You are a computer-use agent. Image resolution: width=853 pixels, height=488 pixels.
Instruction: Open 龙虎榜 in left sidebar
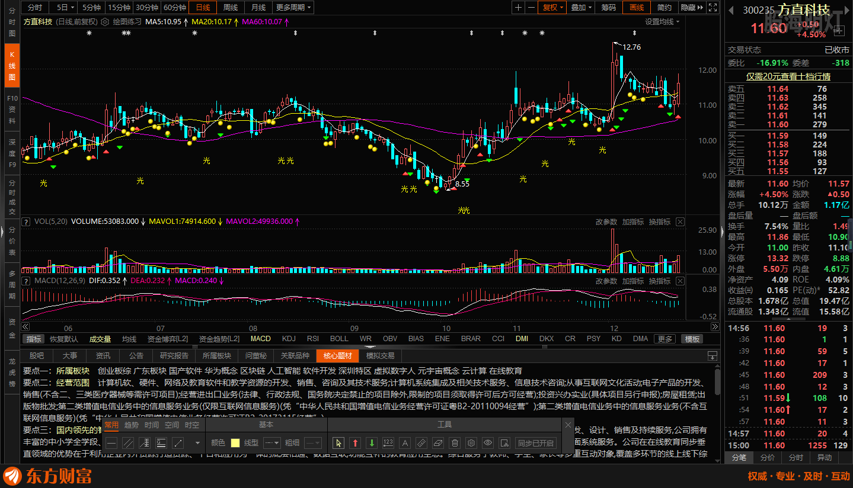tap(12, 372)
